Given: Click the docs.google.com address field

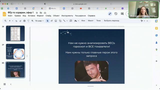Looking at the screenshot, I should pyautogui.click(x=80, y=4).
